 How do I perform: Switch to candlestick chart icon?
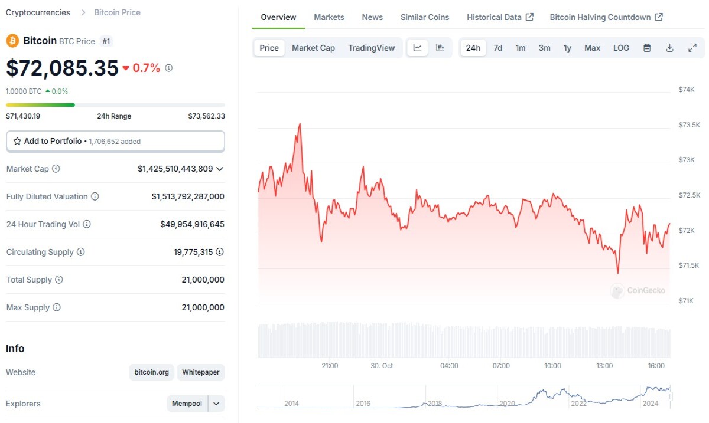point(440,48)
